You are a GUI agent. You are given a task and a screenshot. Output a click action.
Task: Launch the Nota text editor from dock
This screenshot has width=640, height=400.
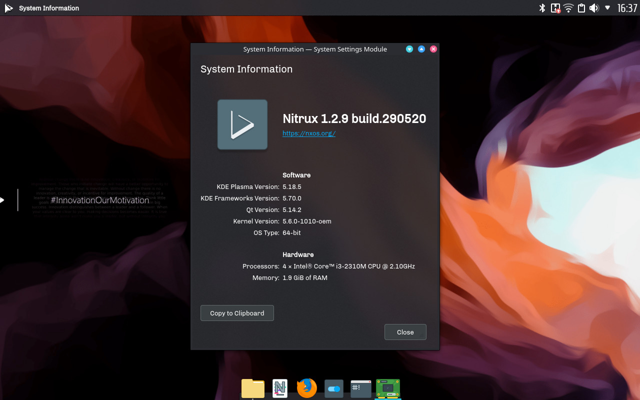pos(280,388)
